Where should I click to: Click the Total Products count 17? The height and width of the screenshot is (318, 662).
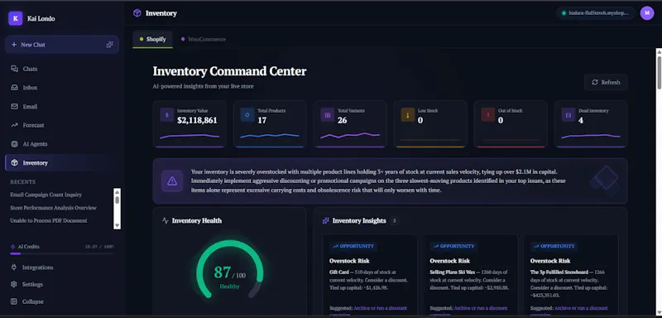coord(262,120)
